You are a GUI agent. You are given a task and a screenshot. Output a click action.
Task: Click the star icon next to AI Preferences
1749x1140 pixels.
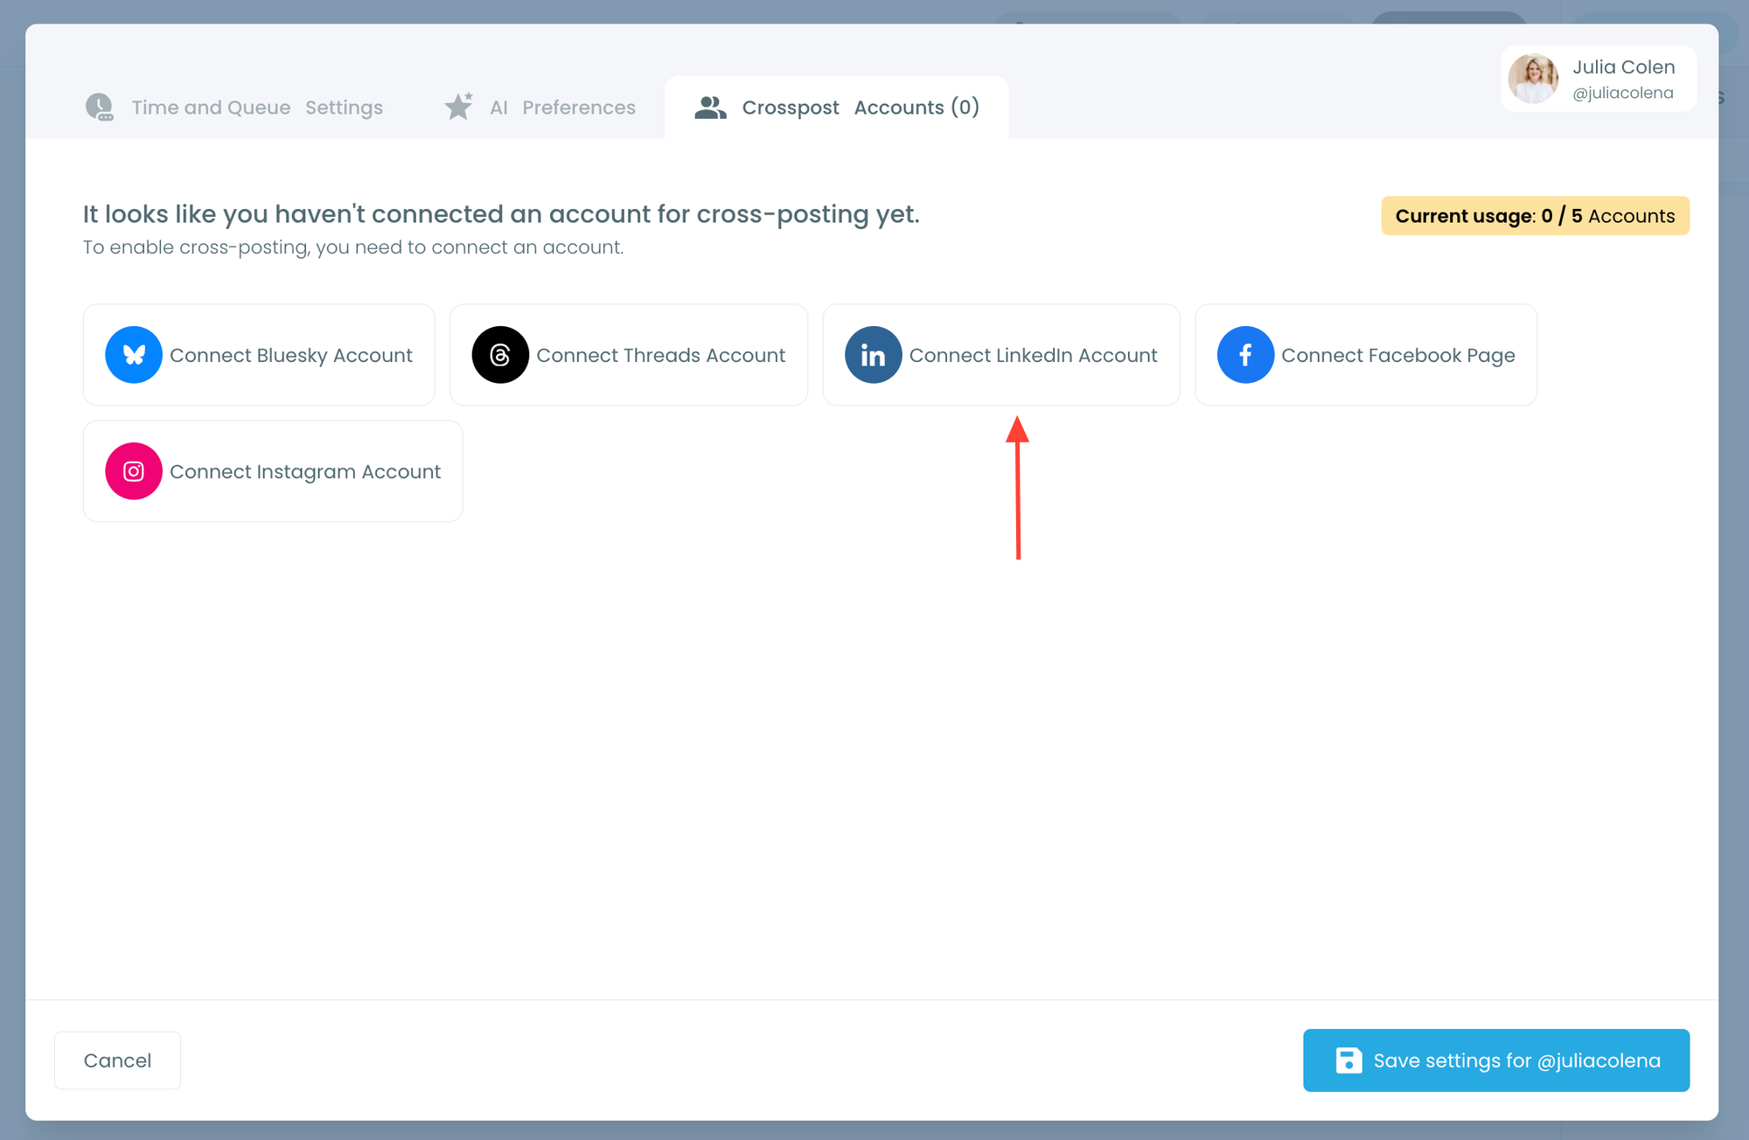pyautogui.click(x=458, y=107)
